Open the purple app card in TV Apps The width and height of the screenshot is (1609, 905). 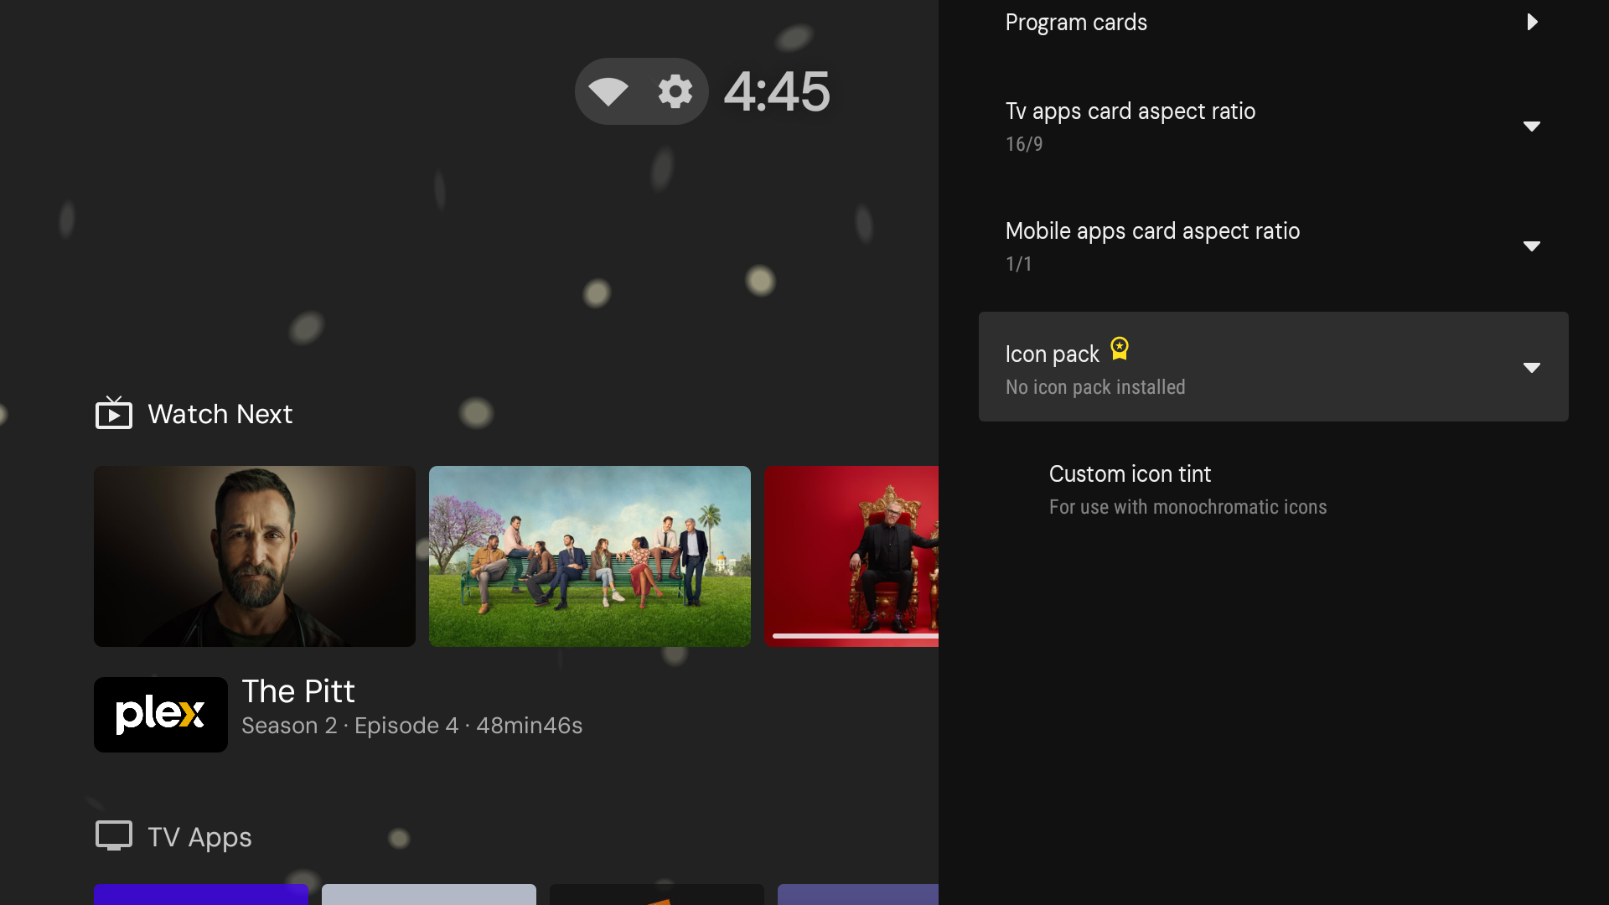click(858, 894)
